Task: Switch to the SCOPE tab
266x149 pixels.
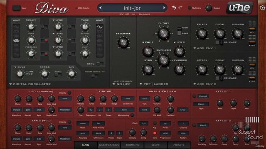Action: point(155,145)
